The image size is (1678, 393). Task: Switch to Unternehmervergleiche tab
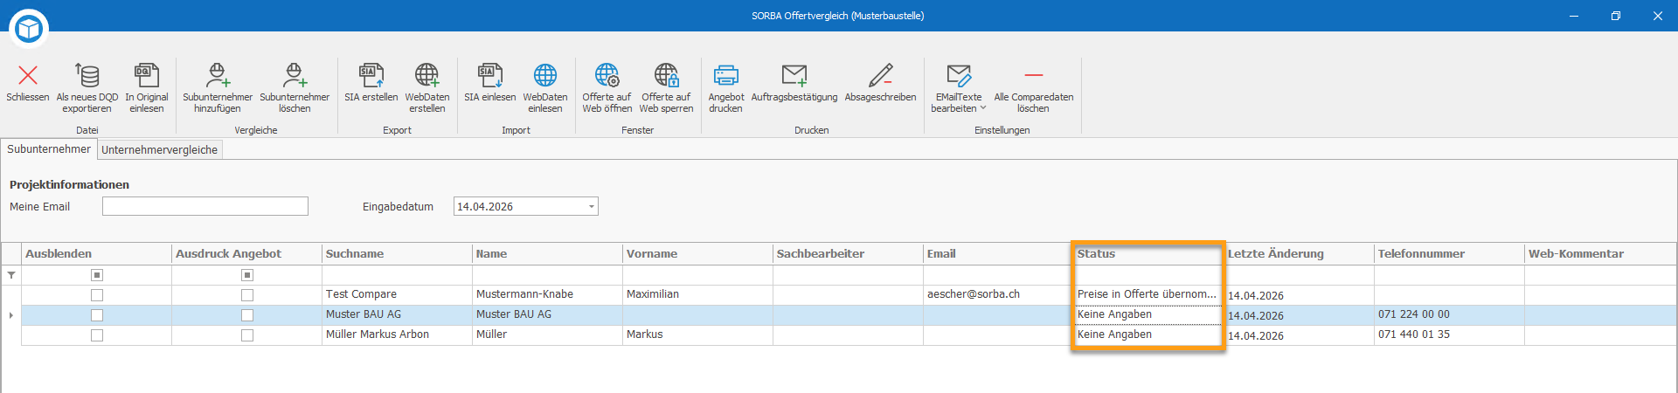(160, 150)
